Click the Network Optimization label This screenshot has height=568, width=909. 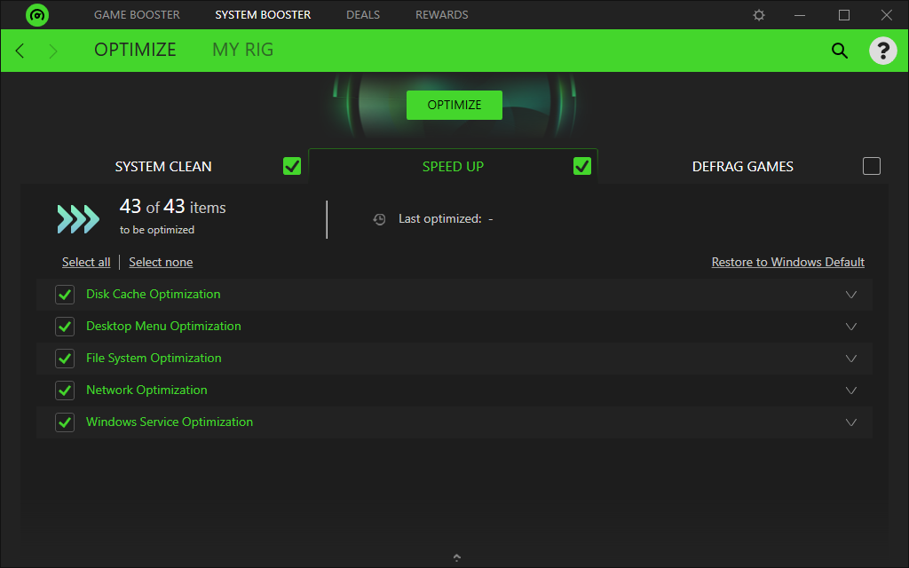[146, 390]
